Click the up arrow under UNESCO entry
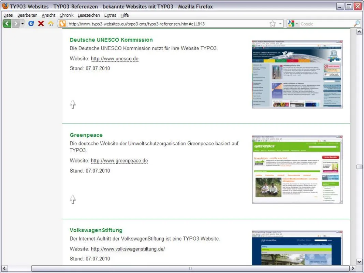Image resolution: width=364 pixels, height=273 pixels. 73,104
